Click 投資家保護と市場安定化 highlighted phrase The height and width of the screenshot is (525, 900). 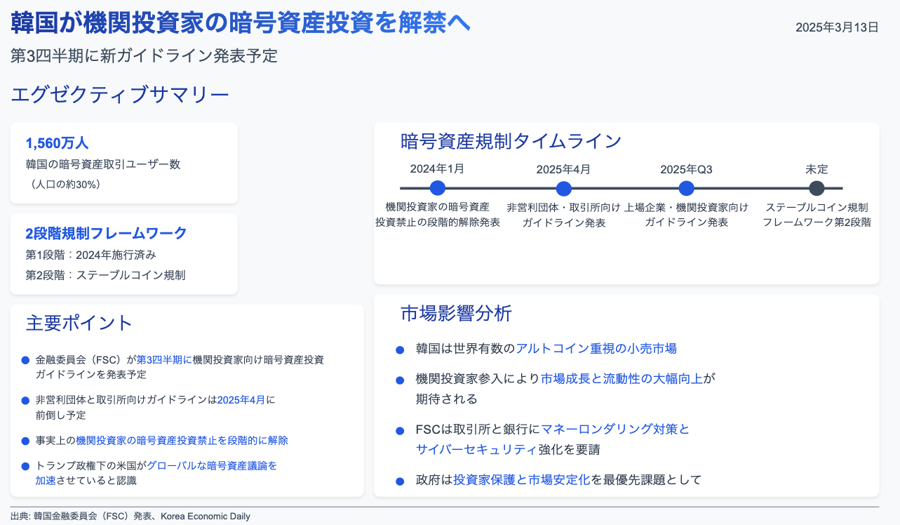click(x=521, y=480)
